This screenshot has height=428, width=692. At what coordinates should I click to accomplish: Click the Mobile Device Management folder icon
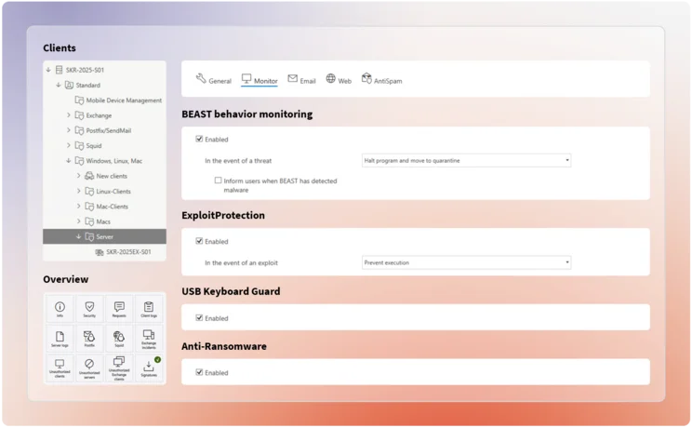point(79,100)
